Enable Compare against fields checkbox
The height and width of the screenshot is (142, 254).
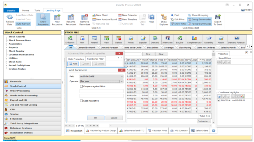[x=81, y=86]
